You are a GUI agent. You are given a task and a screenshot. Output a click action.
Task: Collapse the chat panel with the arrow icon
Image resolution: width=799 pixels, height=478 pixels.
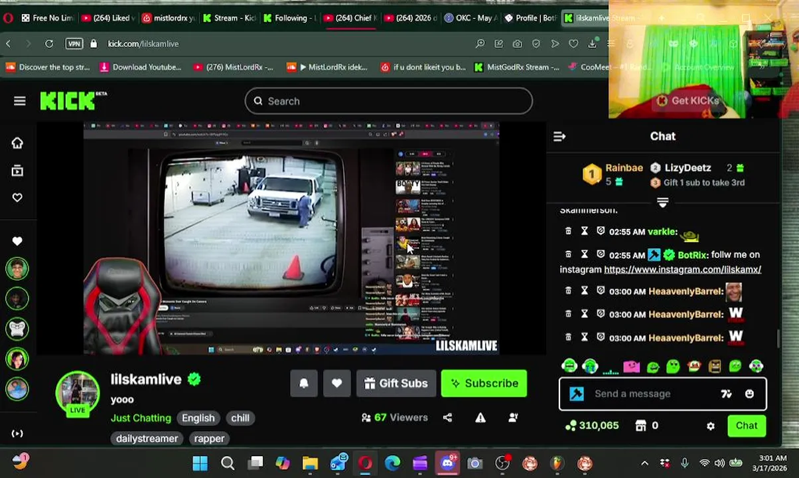point(559,136)
